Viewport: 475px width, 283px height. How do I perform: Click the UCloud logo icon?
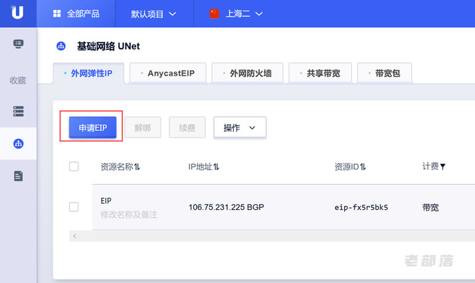pyautogui.click(x=17, y=13)
